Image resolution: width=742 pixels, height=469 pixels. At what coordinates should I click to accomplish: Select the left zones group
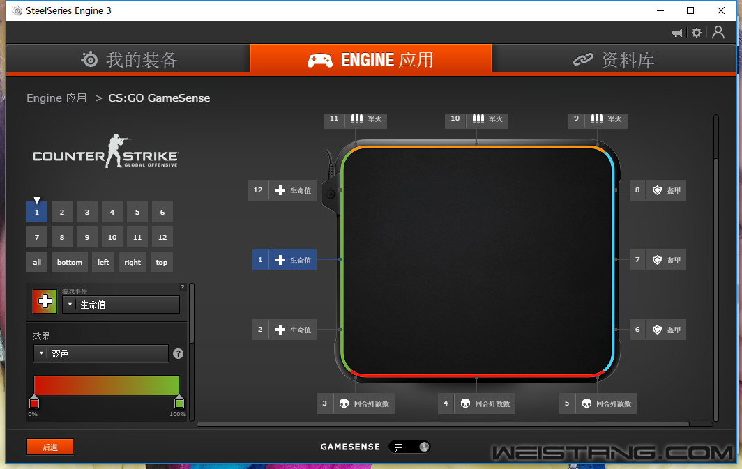[103, 263]
